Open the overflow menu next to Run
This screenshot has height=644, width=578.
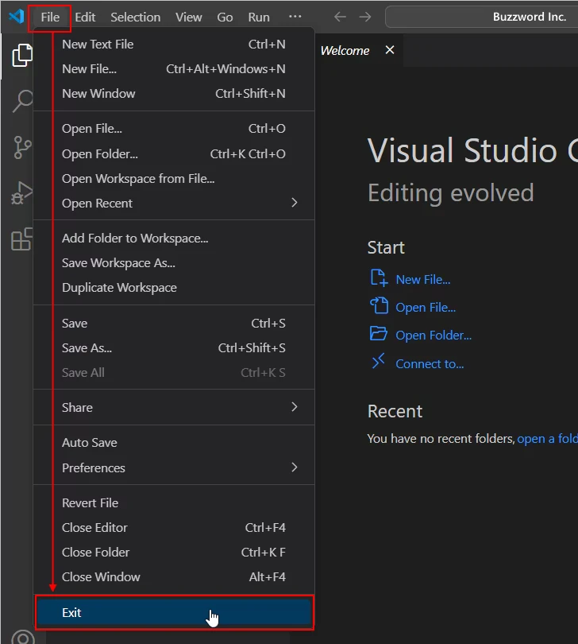pyautogui.click(x=295, y=16)
